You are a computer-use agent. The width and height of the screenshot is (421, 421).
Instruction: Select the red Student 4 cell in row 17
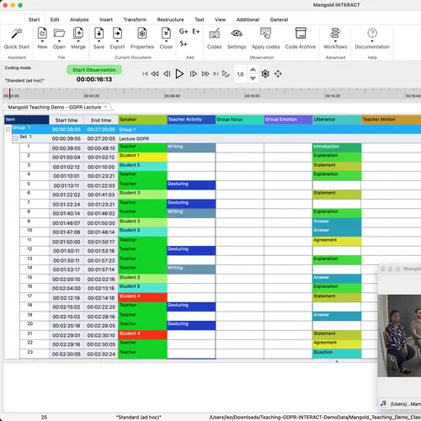point(142,297)
